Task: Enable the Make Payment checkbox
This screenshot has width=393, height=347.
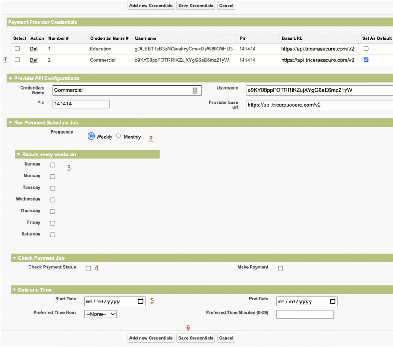Action: click(280, 268)
